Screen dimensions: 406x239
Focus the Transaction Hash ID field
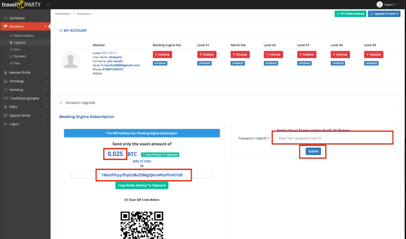tap(333, 138)
